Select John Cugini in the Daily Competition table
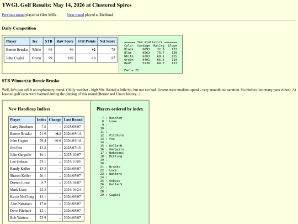Image resolution: width=298 pixels, height=224 pixels. point(17,58)
